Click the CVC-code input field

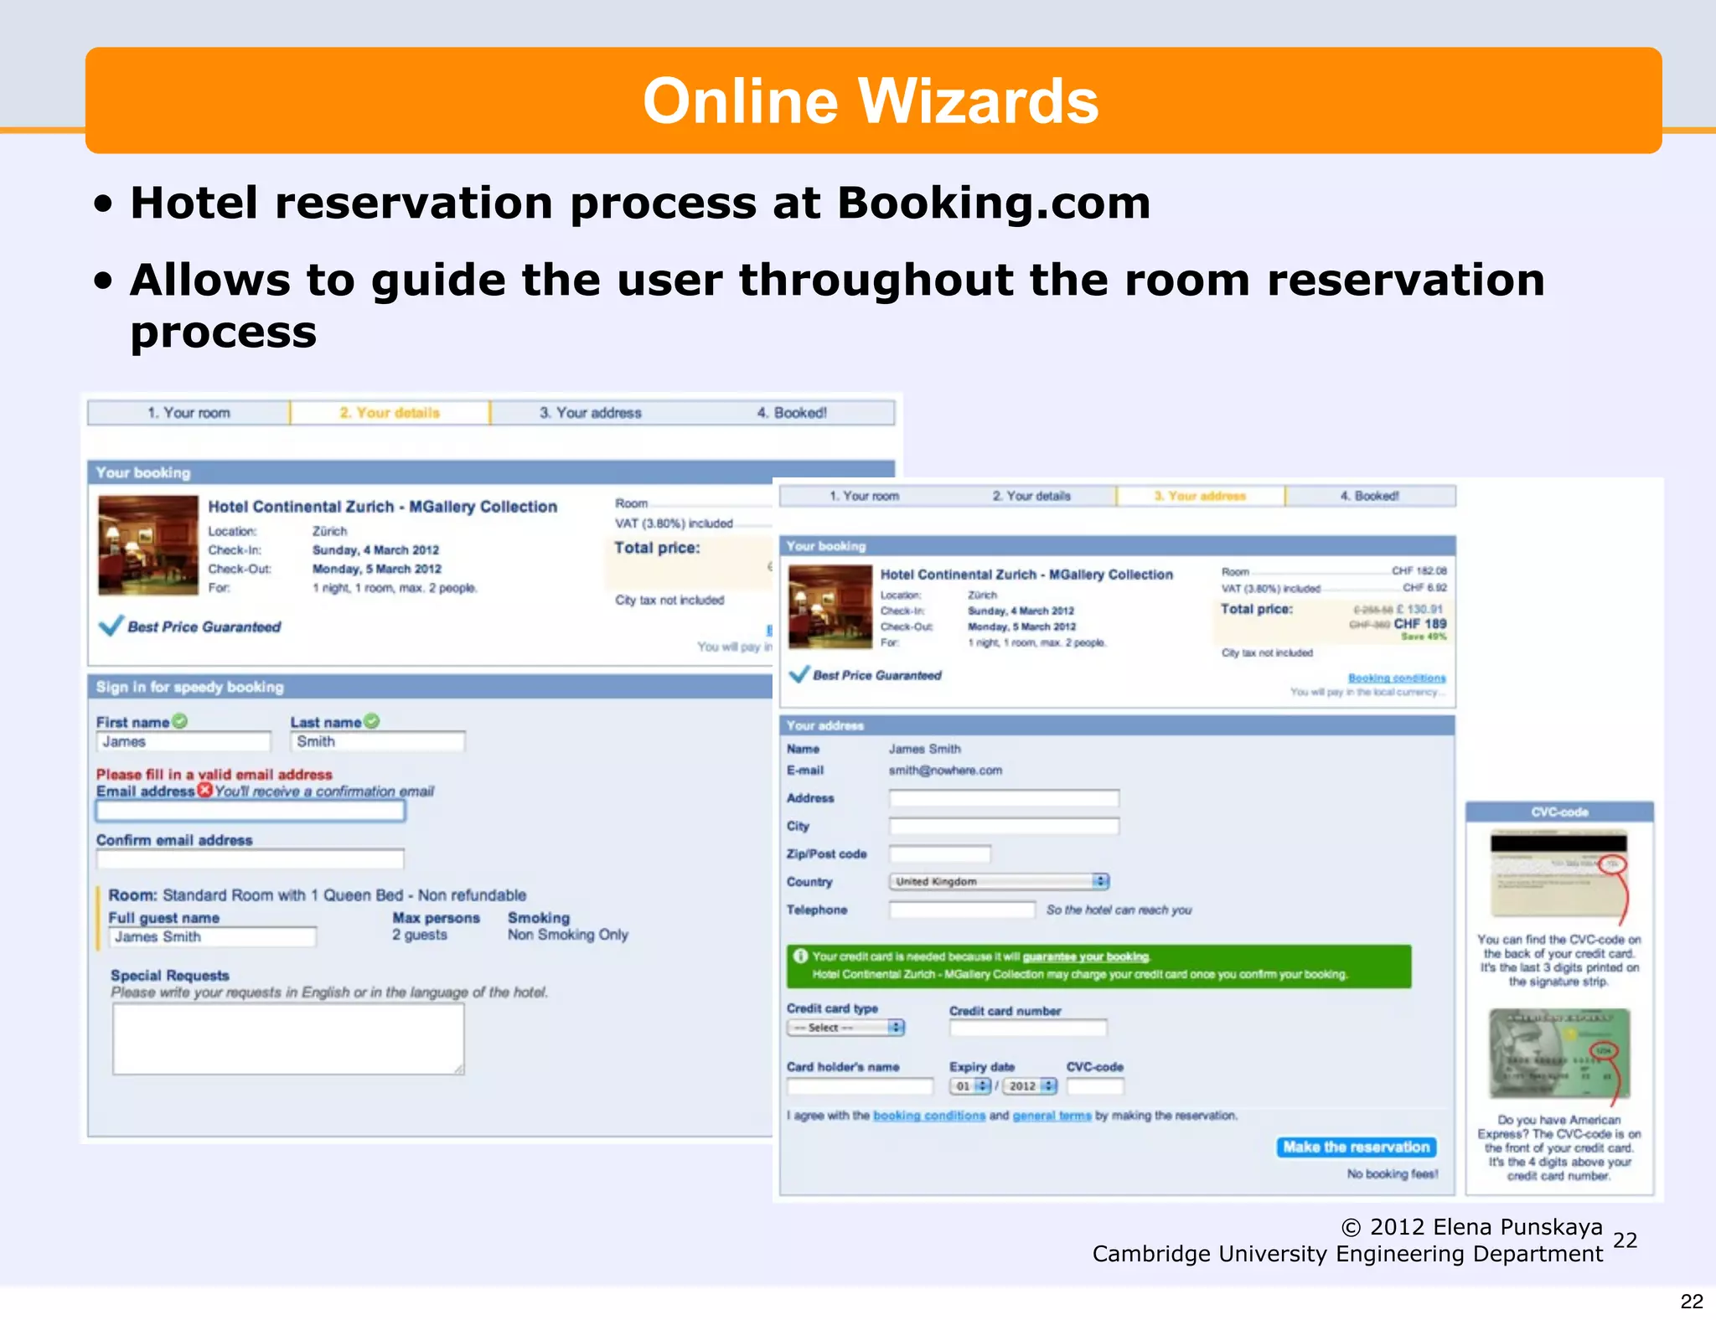1094,1085
